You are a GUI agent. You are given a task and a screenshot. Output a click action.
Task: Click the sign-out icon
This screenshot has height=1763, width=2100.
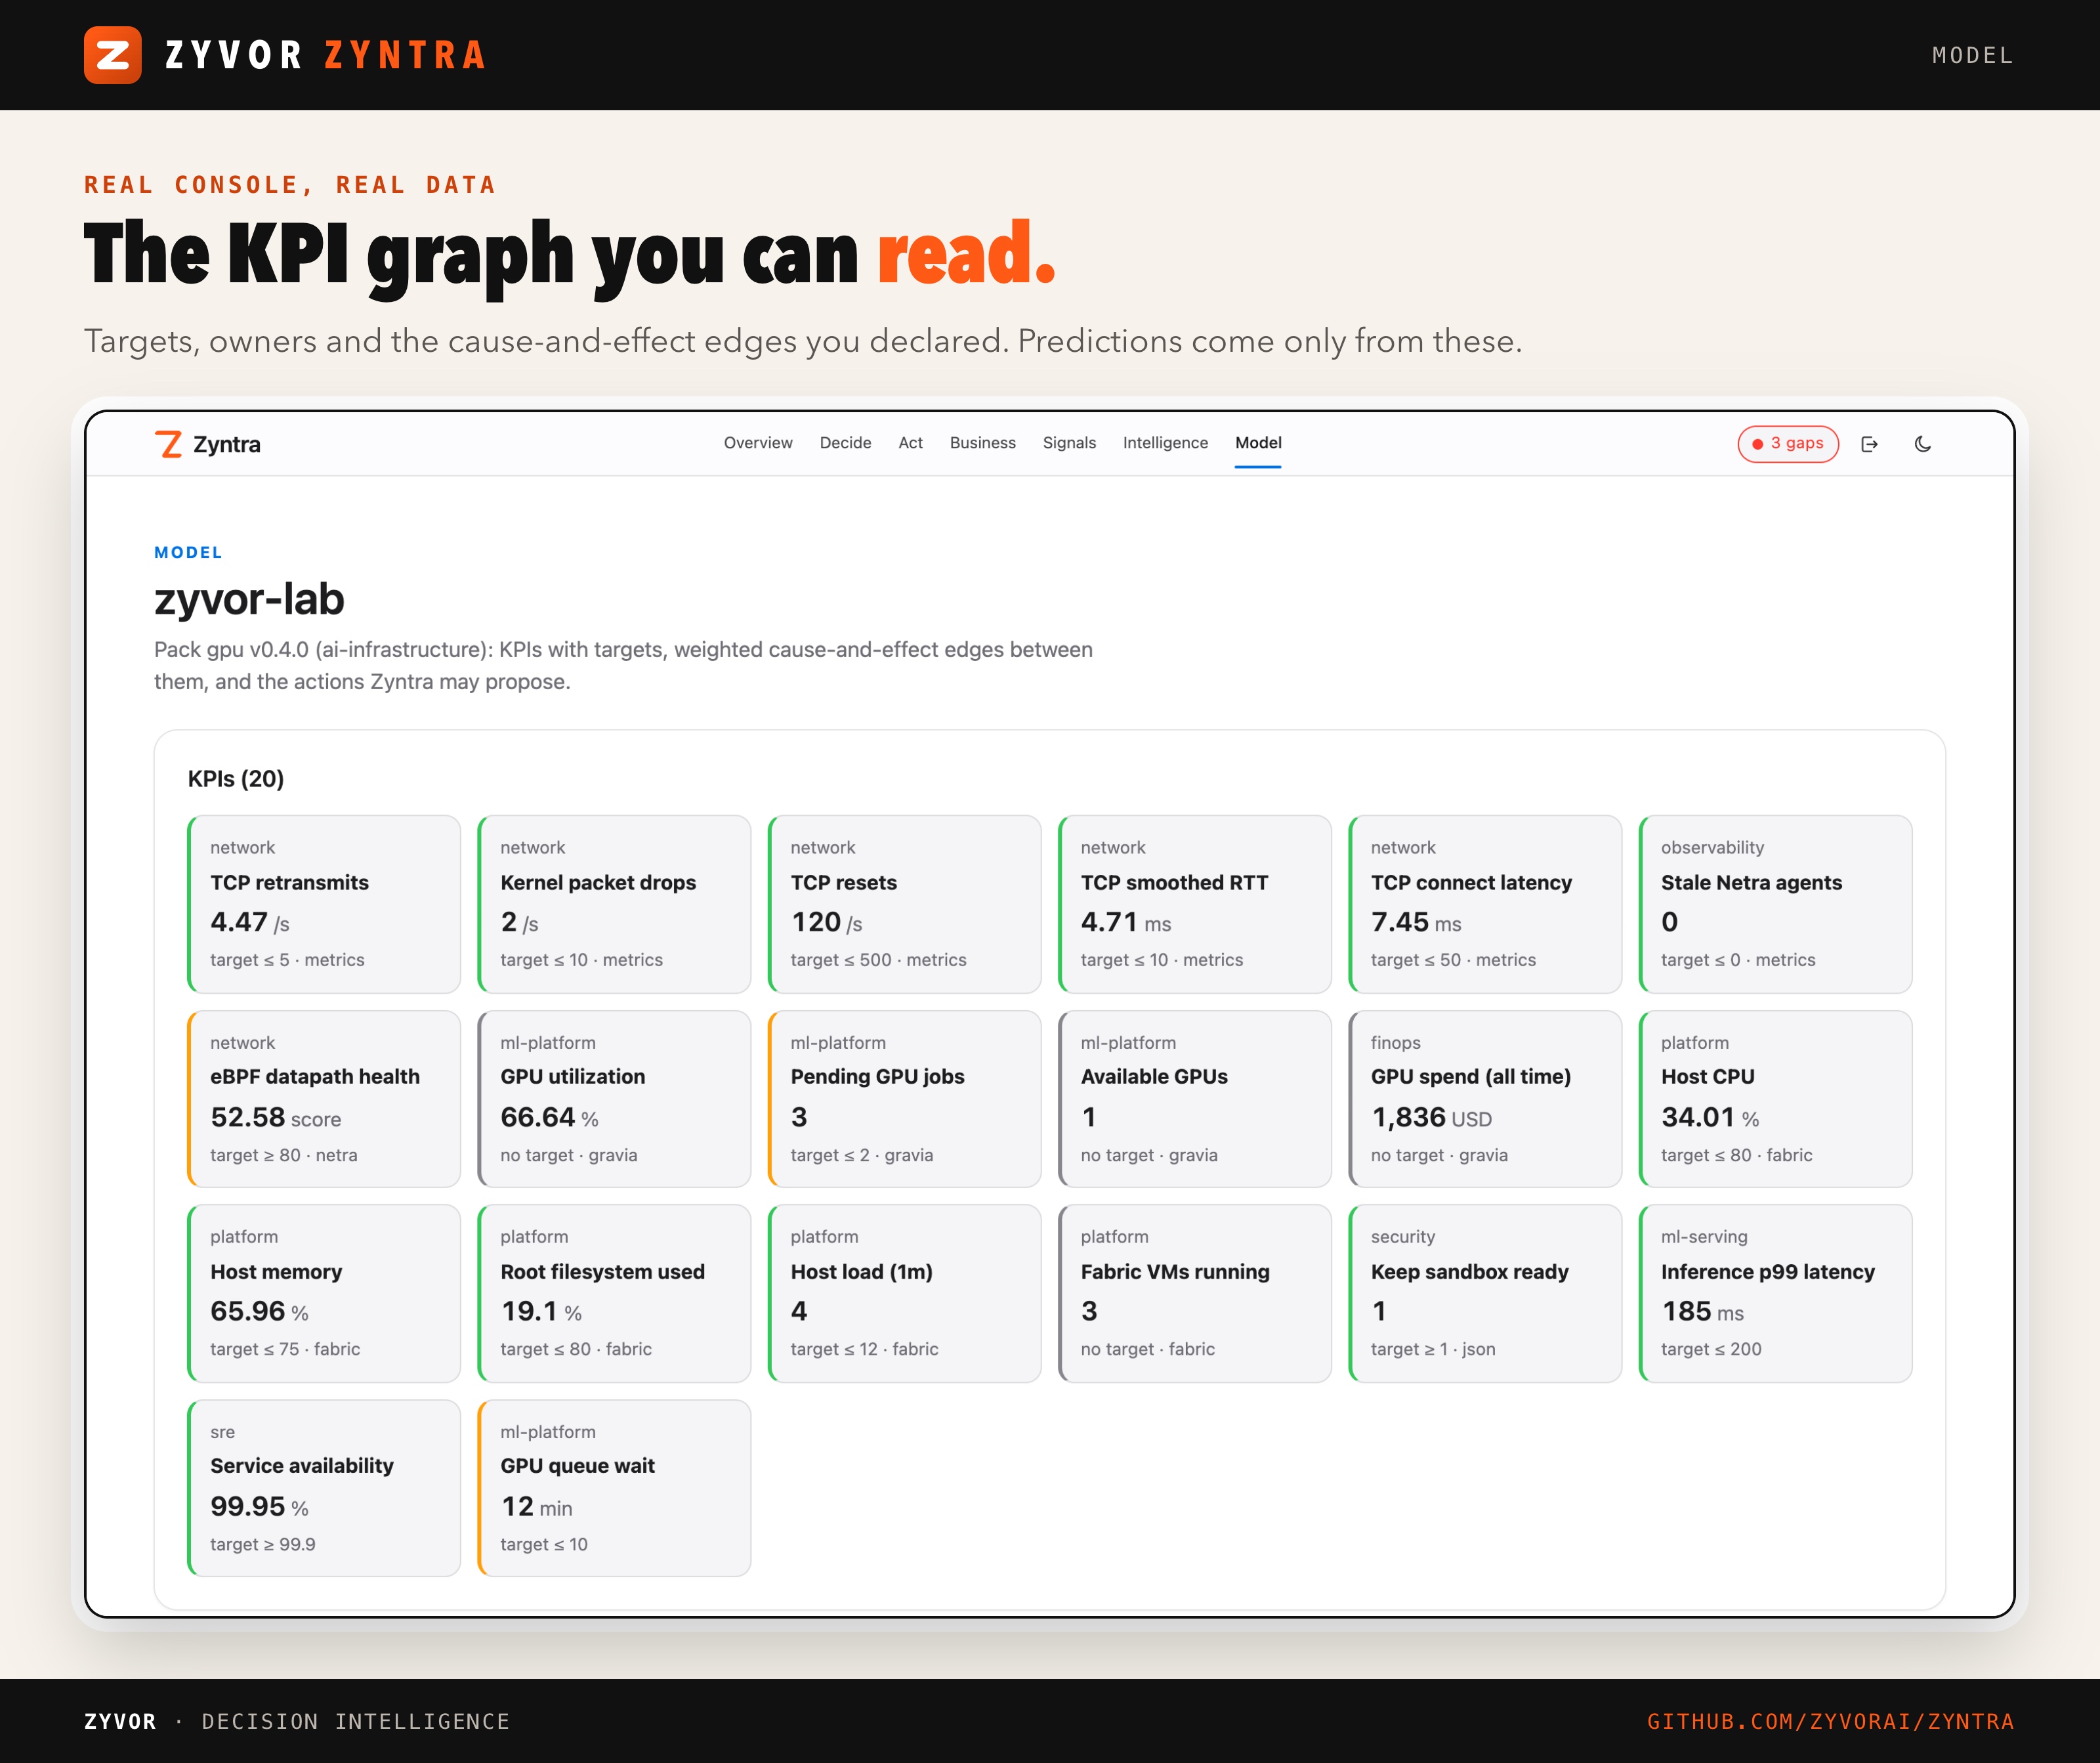[x=1869, y=444]
